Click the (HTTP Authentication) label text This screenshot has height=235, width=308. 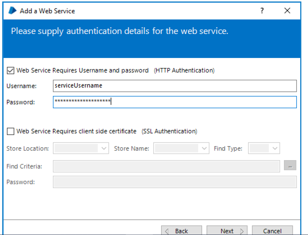pyautogui.click(x=184, y=70)
